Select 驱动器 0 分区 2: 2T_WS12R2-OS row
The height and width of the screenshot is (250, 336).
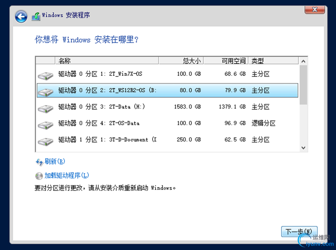167,90
